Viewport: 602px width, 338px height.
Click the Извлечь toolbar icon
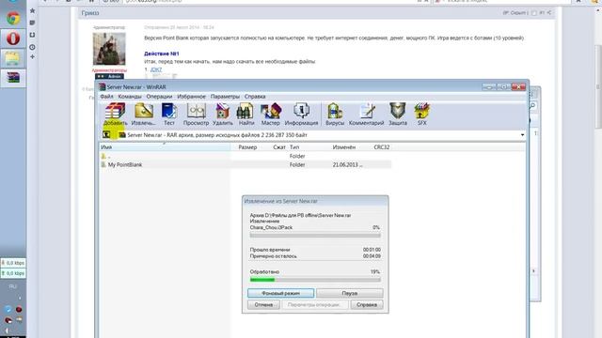click(x=144, y=115)
